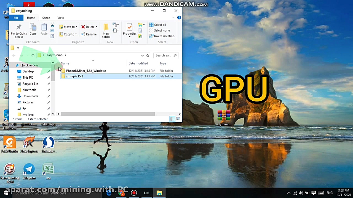
Task: Open This PC in the navigation pane
Action: [x=28, y=78]
